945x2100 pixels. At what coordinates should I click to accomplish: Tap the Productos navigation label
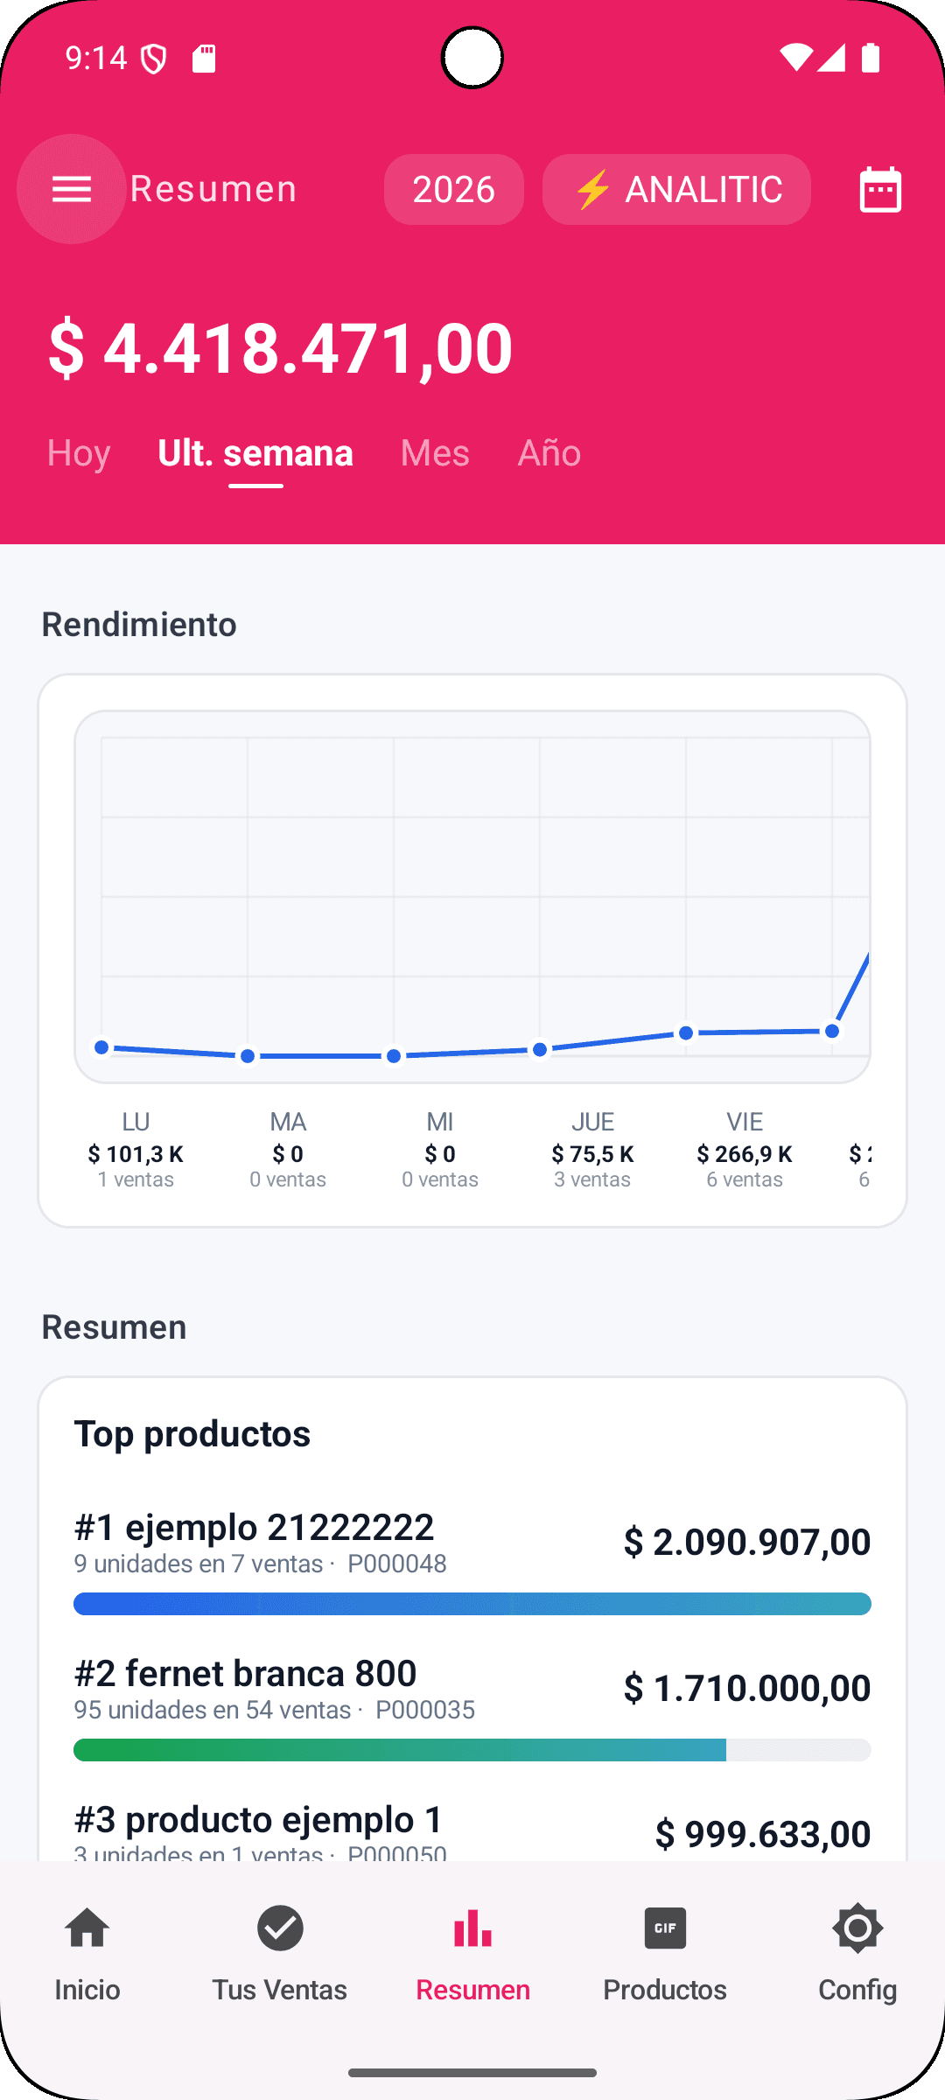click(665, 1990)
